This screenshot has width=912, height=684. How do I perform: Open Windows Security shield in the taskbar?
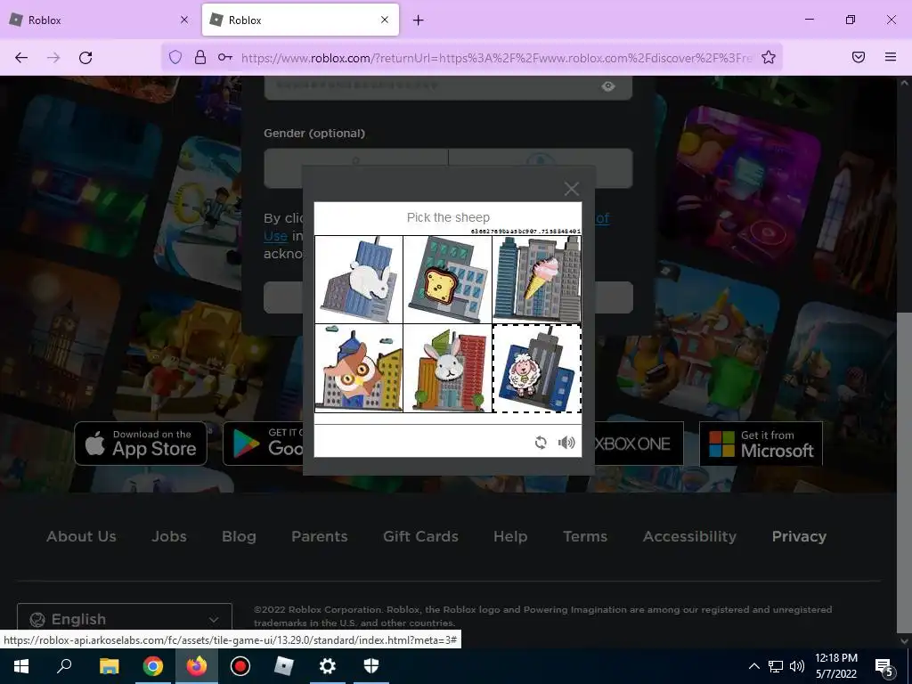pos(371,666)
